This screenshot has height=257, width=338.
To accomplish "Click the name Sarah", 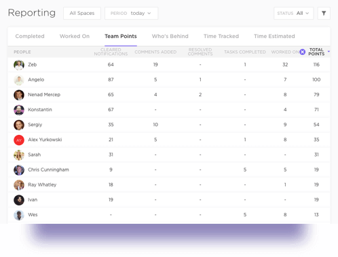I will [x=35, y=155].
